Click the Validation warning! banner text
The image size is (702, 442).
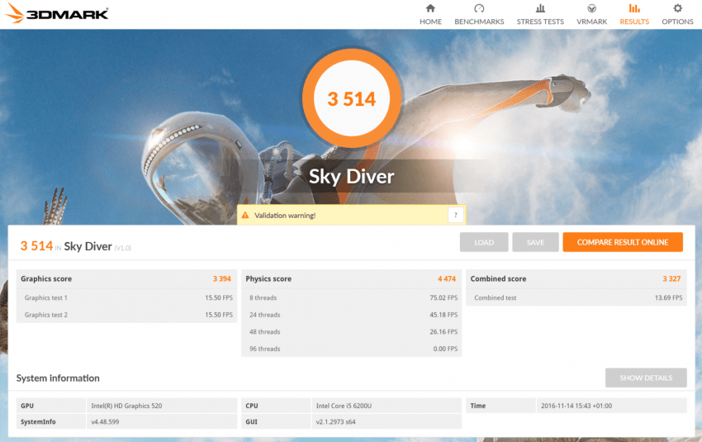pos(285,216)
